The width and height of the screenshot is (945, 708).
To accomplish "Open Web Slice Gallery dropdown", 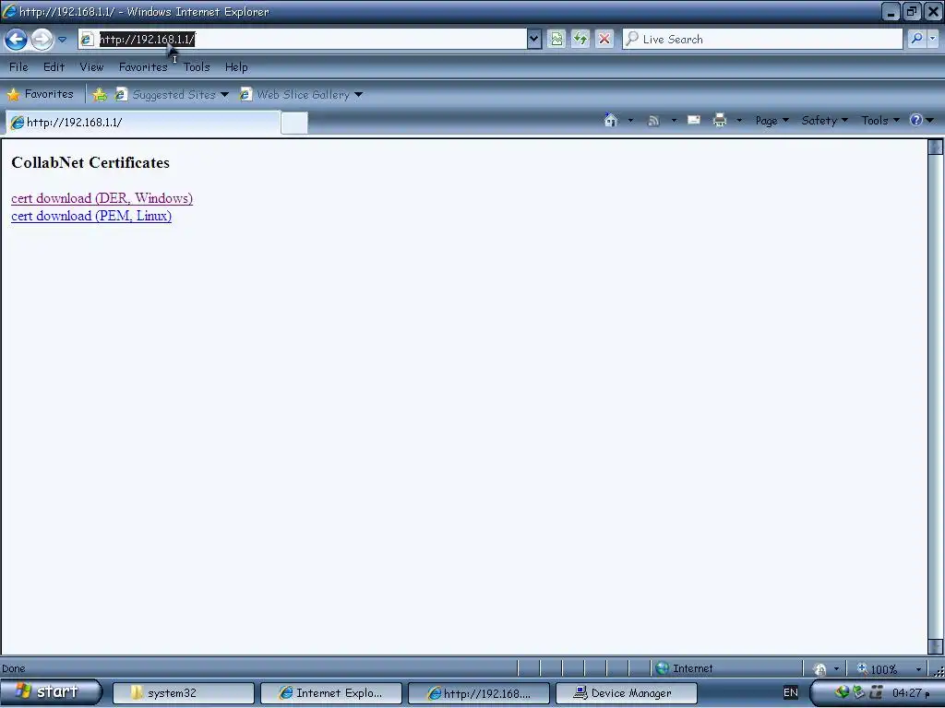I will (301, 95).
